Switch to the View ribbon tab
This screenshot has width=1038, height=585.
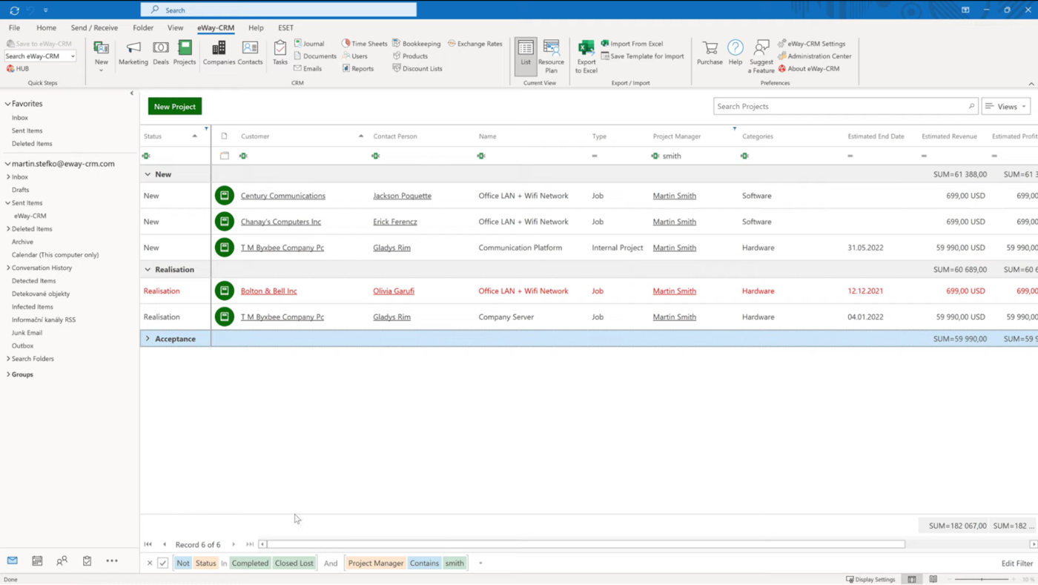(x=175, y=28)
